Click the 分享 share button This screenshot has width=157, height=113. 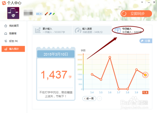[146, 41]
